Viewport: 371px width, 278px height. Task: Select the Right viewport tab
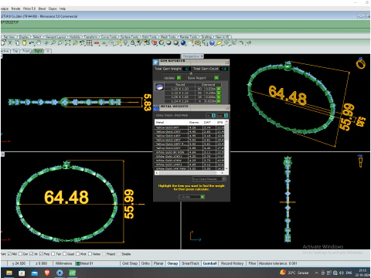click(38, 51)
